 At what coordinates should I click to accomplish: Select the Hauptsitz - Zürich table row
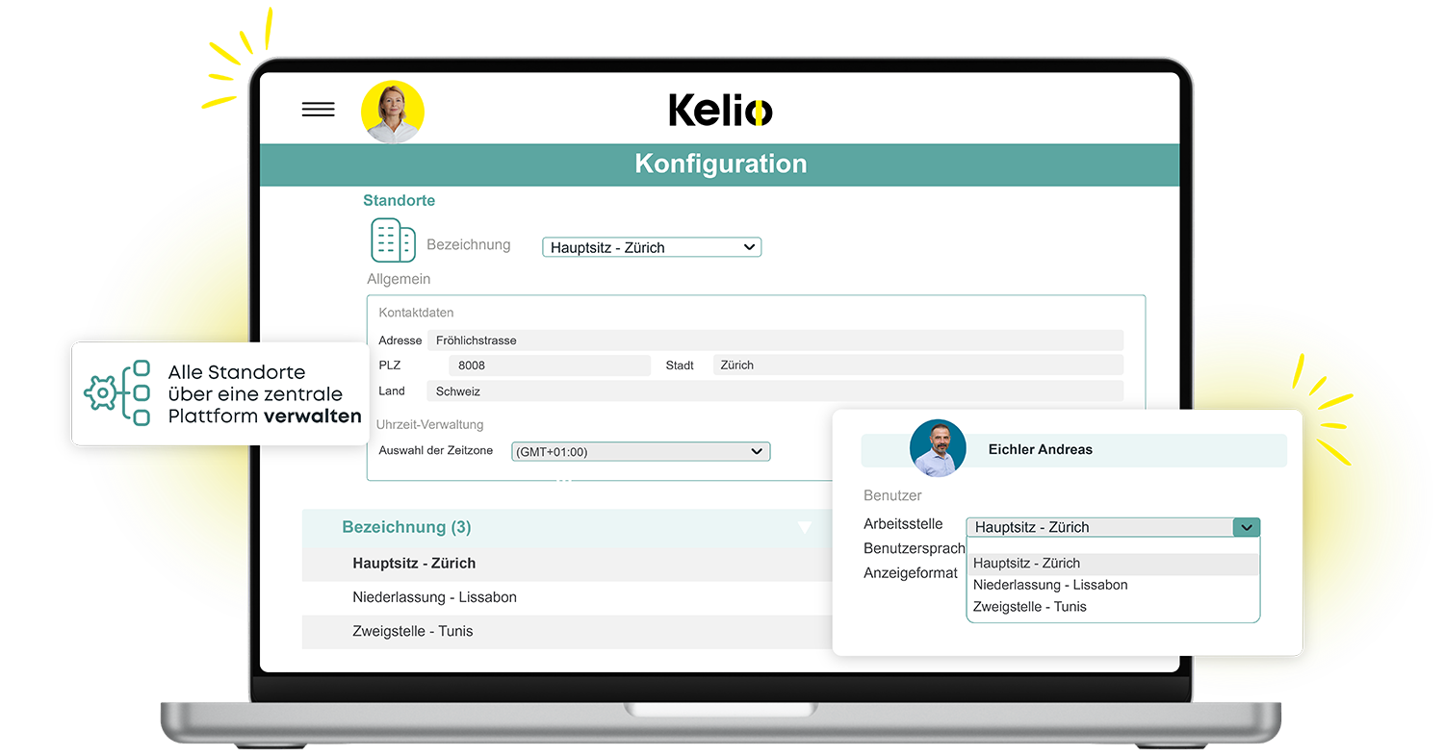pos(567,564)
